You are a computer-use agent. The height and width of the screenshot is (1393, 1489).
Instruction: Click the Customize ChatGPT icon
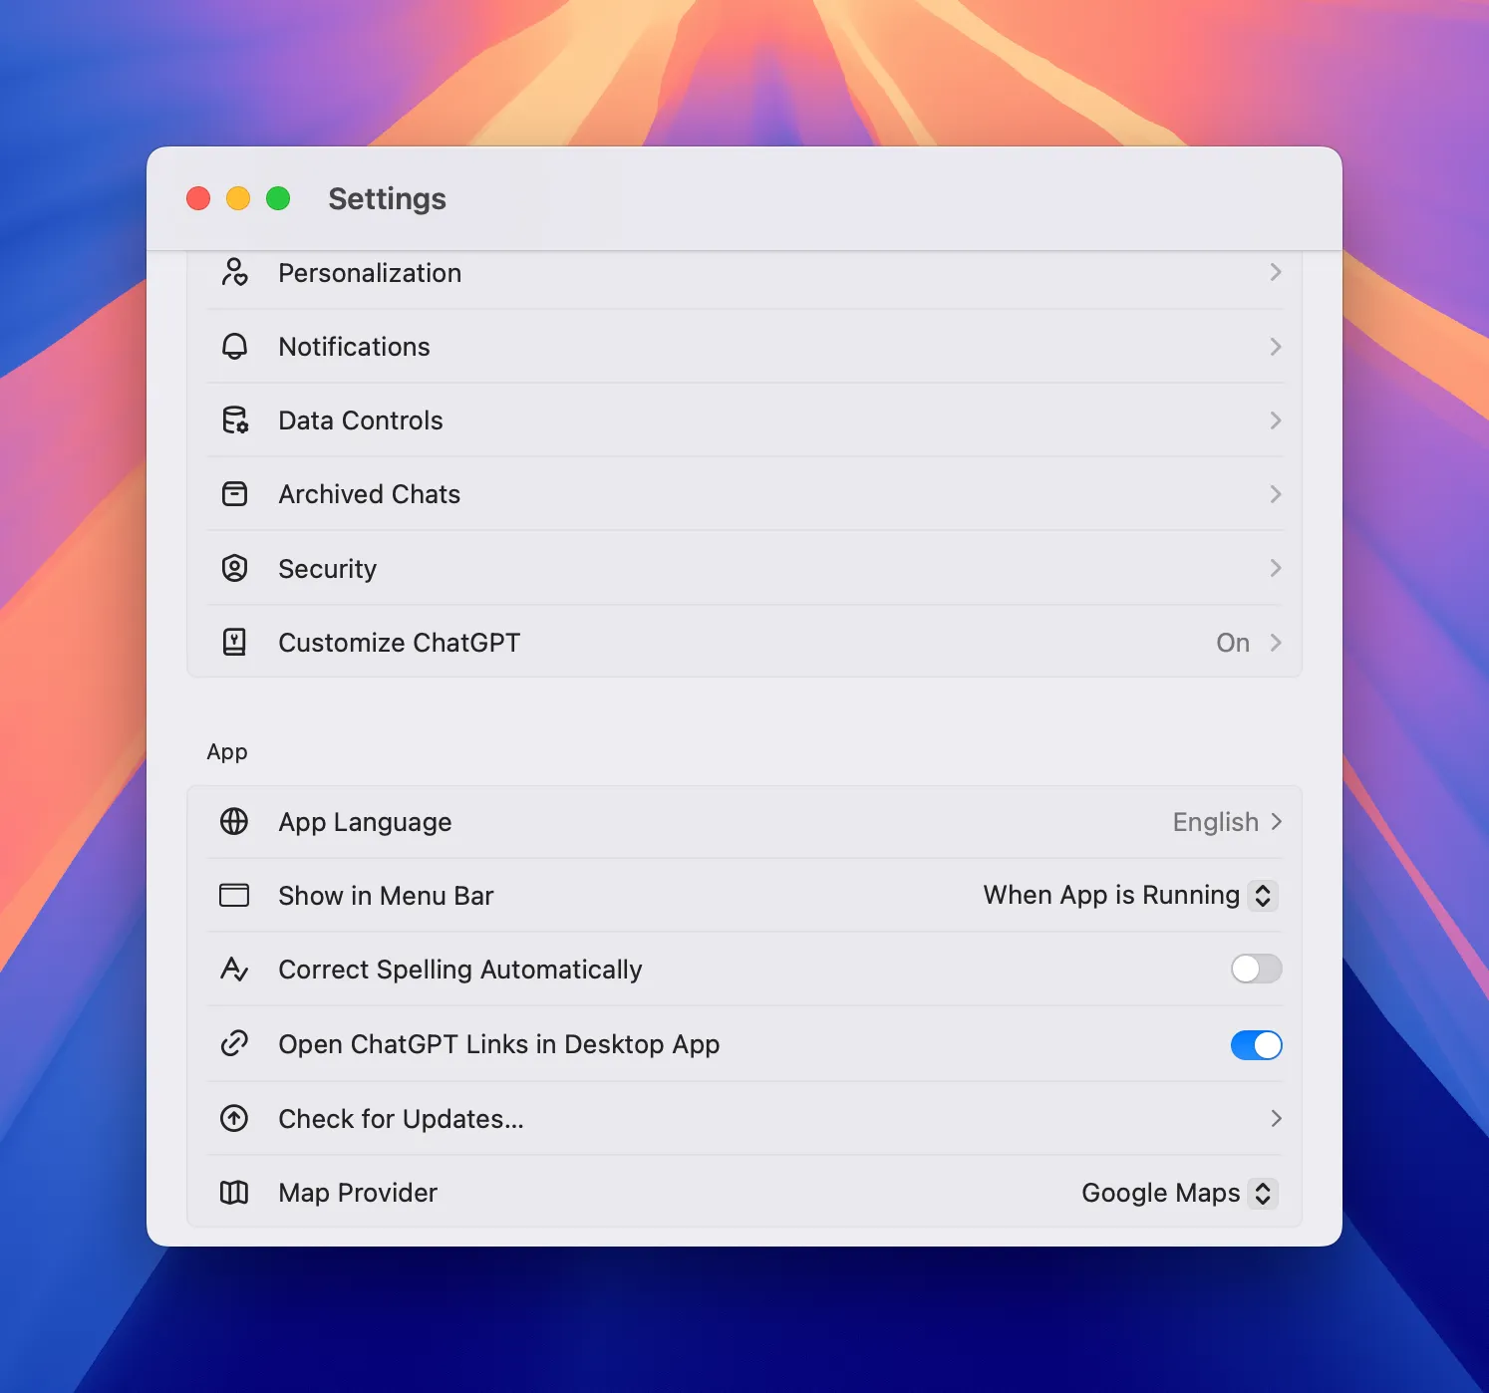234,642
